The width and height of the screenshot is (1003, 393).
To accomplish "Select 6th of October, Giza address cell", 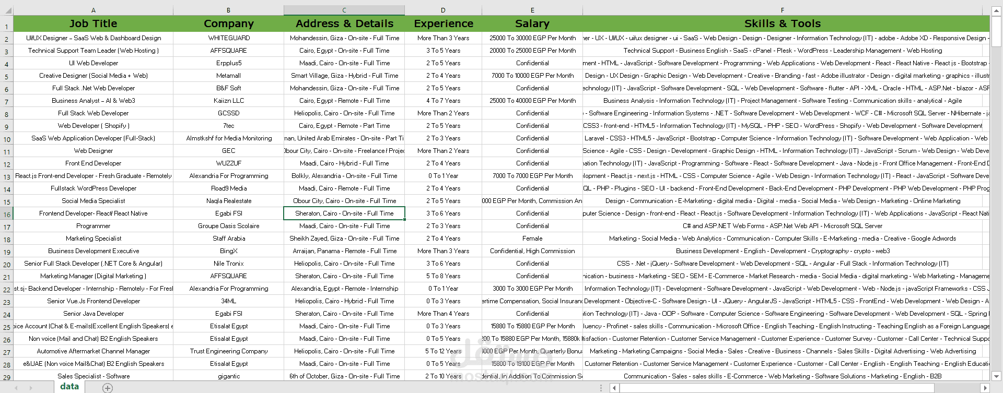I will pos(344,376).
